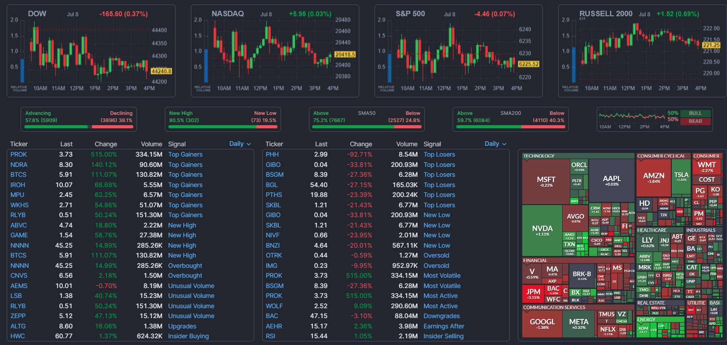
Task: Open the ABVC ticker link
Action: pyautogui.click(x=18, y=225)
